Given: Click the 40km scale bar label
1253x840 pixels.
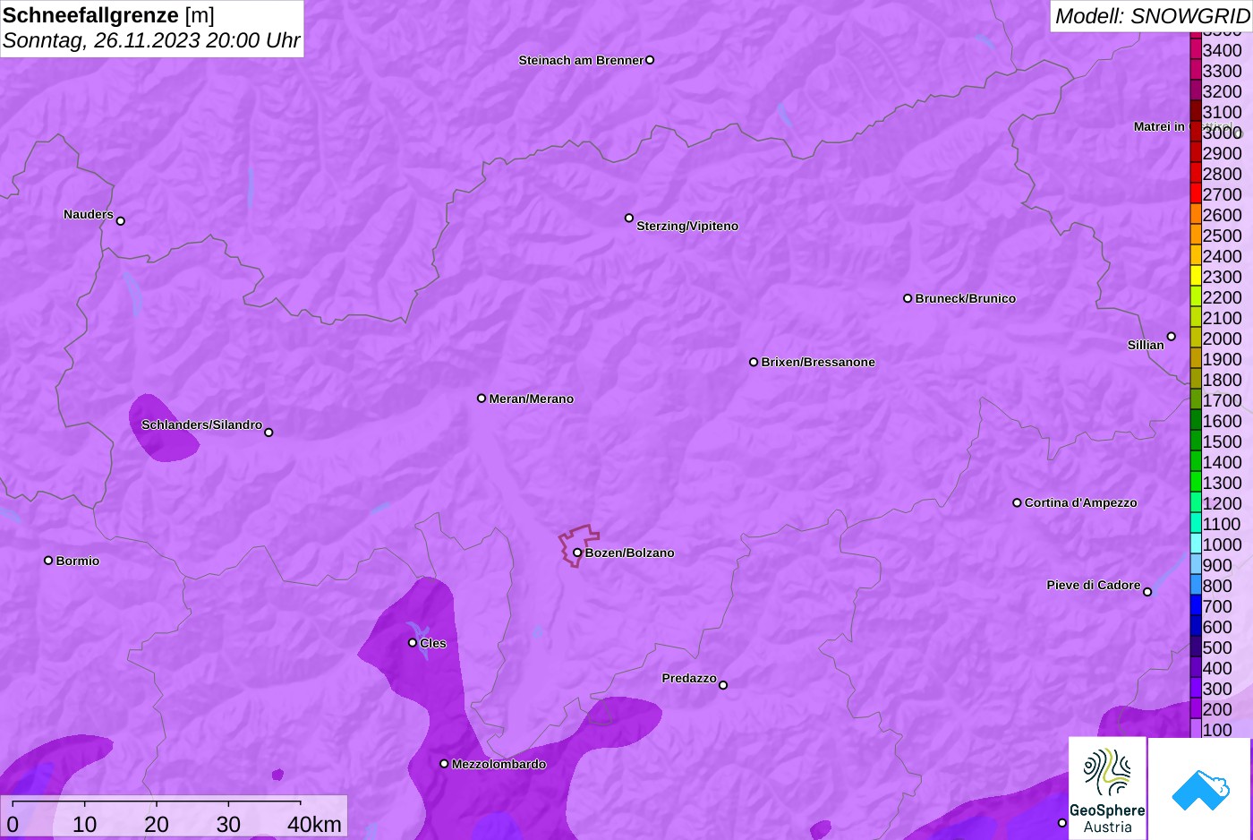Looking at the screenshot, I should click(x=314, y=824).
